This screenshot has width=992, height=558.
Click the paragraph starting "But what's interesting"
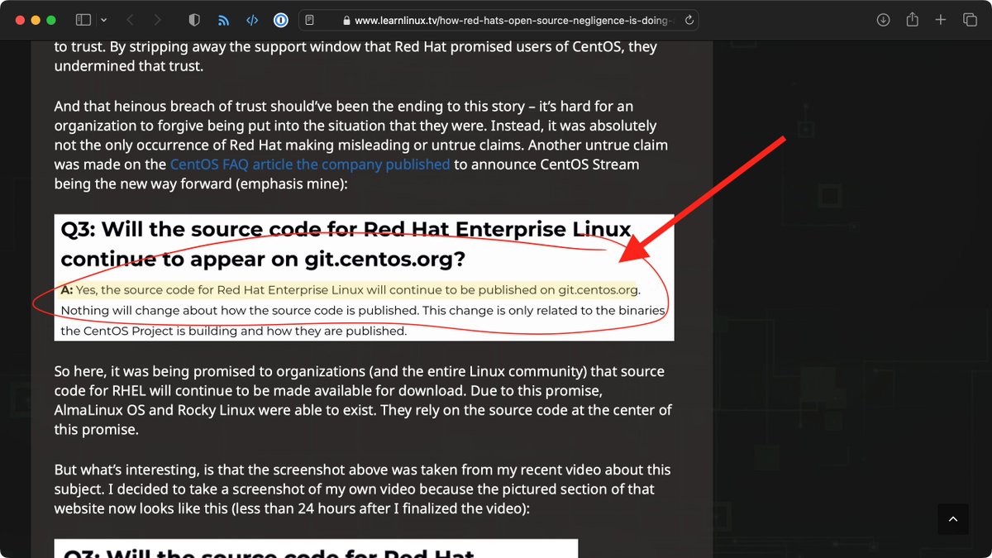[x=363, y=489]
